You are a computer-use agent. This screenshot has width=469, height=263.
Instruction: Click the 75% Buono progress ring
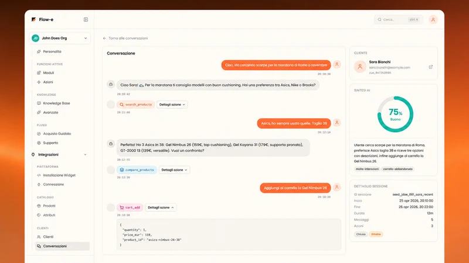click(395, 114)
